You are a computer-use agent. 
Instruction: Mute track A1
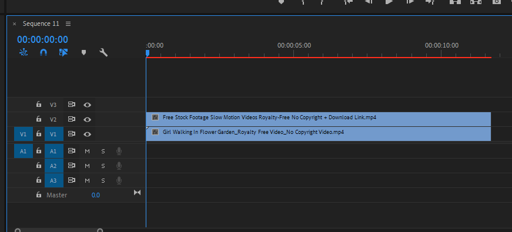pos(87,151)
